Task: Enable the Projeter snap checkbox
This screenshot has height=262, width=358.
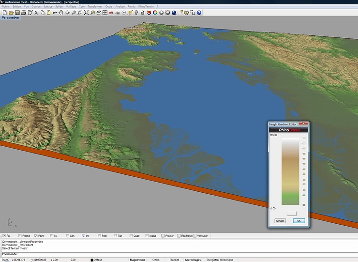Action: coord(163,236)
